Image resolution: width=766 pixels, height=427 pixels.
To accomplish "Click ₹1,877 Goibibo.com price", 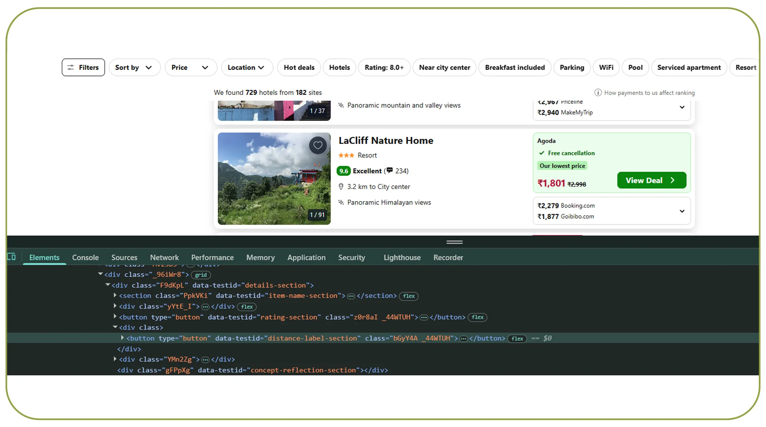I will 565,216.
